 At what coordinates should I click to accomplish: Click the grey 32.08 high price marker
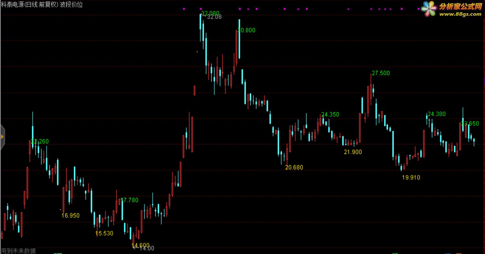click(x=214, y=17)
